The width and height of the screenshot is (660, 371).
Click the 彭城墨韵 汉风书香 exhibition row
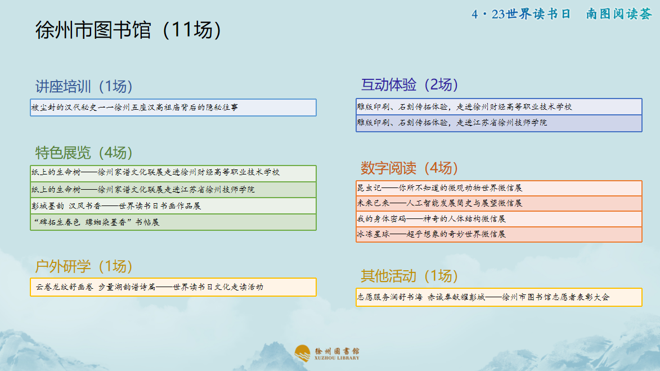(x=173, y=206)
